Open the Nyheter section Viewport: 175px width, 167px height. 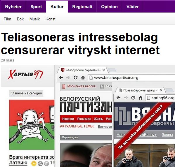pos(13,7)
